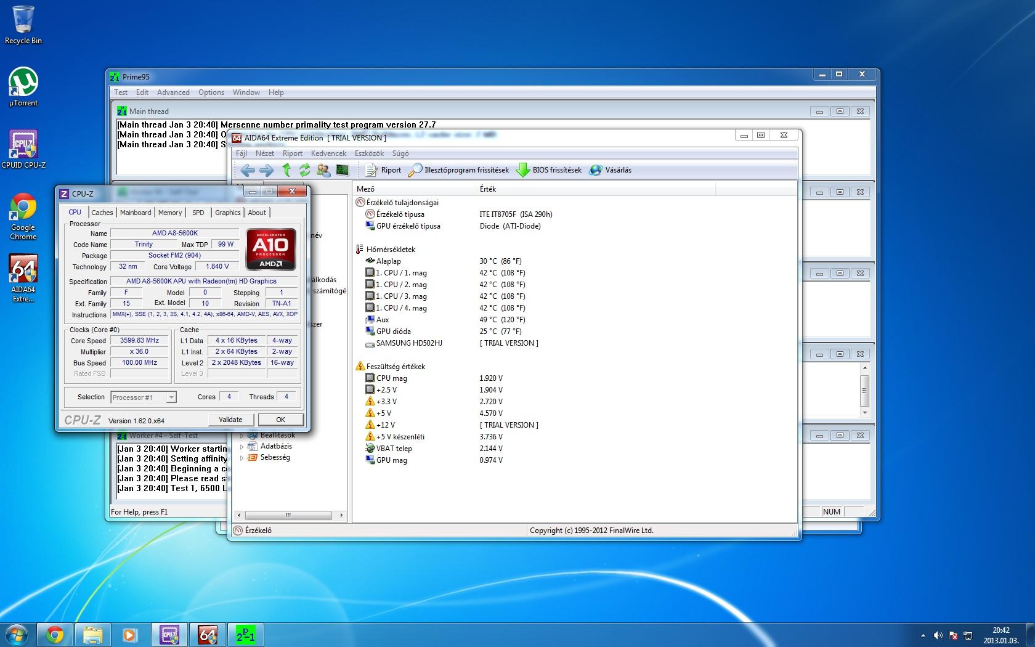Screen dimensions: 1035x647
Task: Open the Advanced menu in Prime95
Action: coord(173,92)
